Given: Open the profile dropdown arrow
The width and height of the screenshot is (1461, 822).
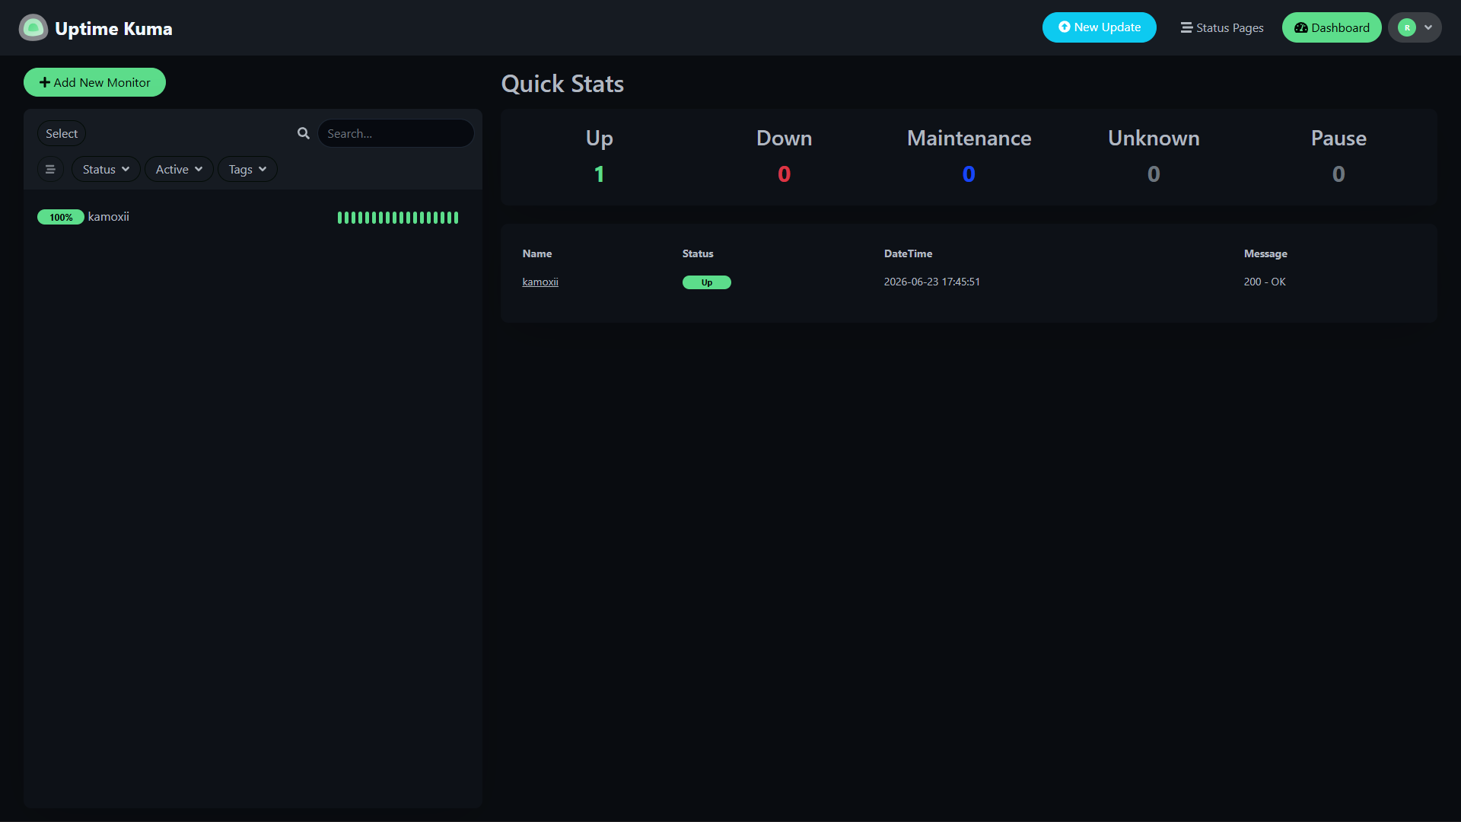Looking at the screenshot, I should pyautogui.click(x=1428, y=27).
